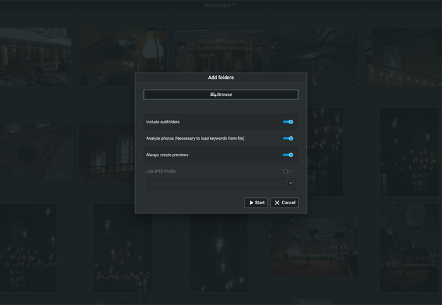Click the add-list icon on Browse button
The height and width of the screenshot is (305, 442).
pyautogui.click(x=213, y=95)
